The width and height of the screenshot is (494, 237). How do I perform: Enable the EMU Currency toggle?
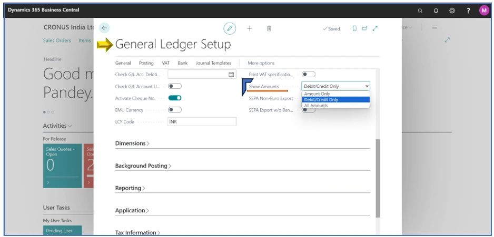pos(175,110)
